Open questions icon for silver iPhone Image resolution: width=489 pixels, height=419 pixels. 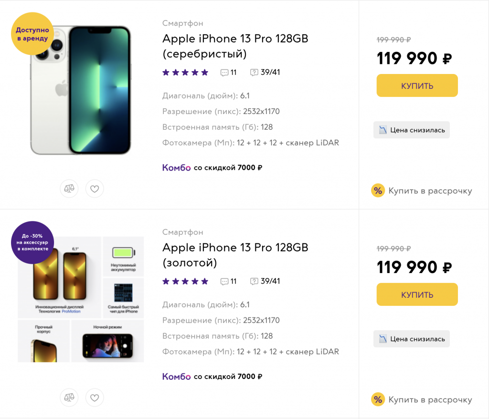point(254,73)
